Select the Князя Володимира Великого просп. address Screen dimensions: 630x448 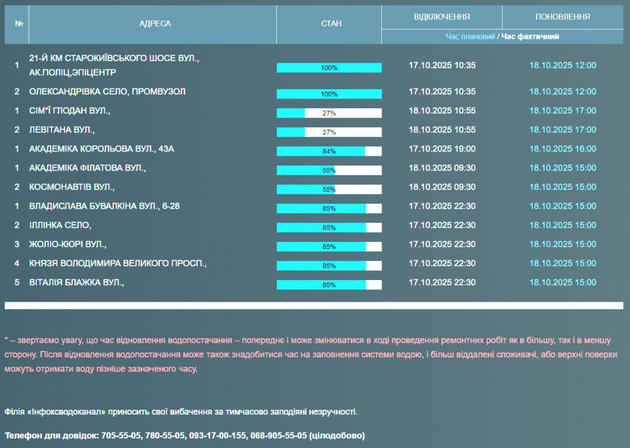118,263
